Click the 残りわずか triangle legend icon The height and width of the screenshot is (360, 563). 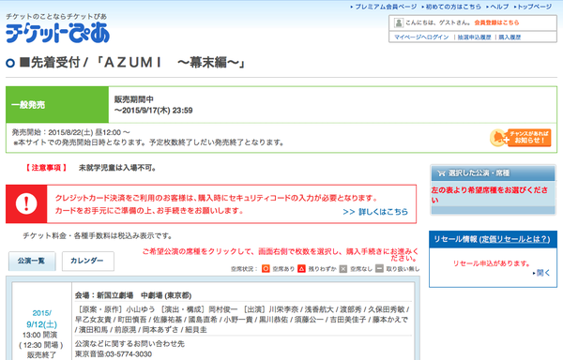click(301, 268)
